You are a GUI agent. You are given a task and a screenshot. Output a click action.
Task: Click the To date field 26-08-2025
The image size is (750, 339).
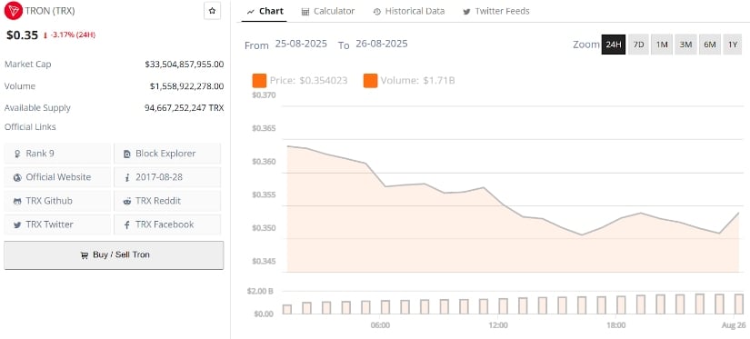click(382, 44)
